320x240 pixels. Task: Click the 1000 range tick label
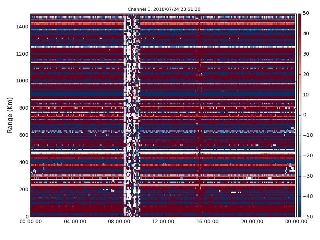22,81
